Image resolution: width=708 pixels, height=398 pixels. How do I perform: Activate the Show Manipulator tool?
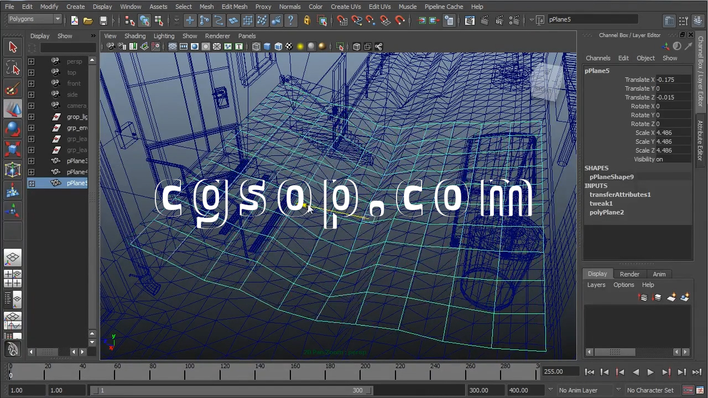click(13, 211)
